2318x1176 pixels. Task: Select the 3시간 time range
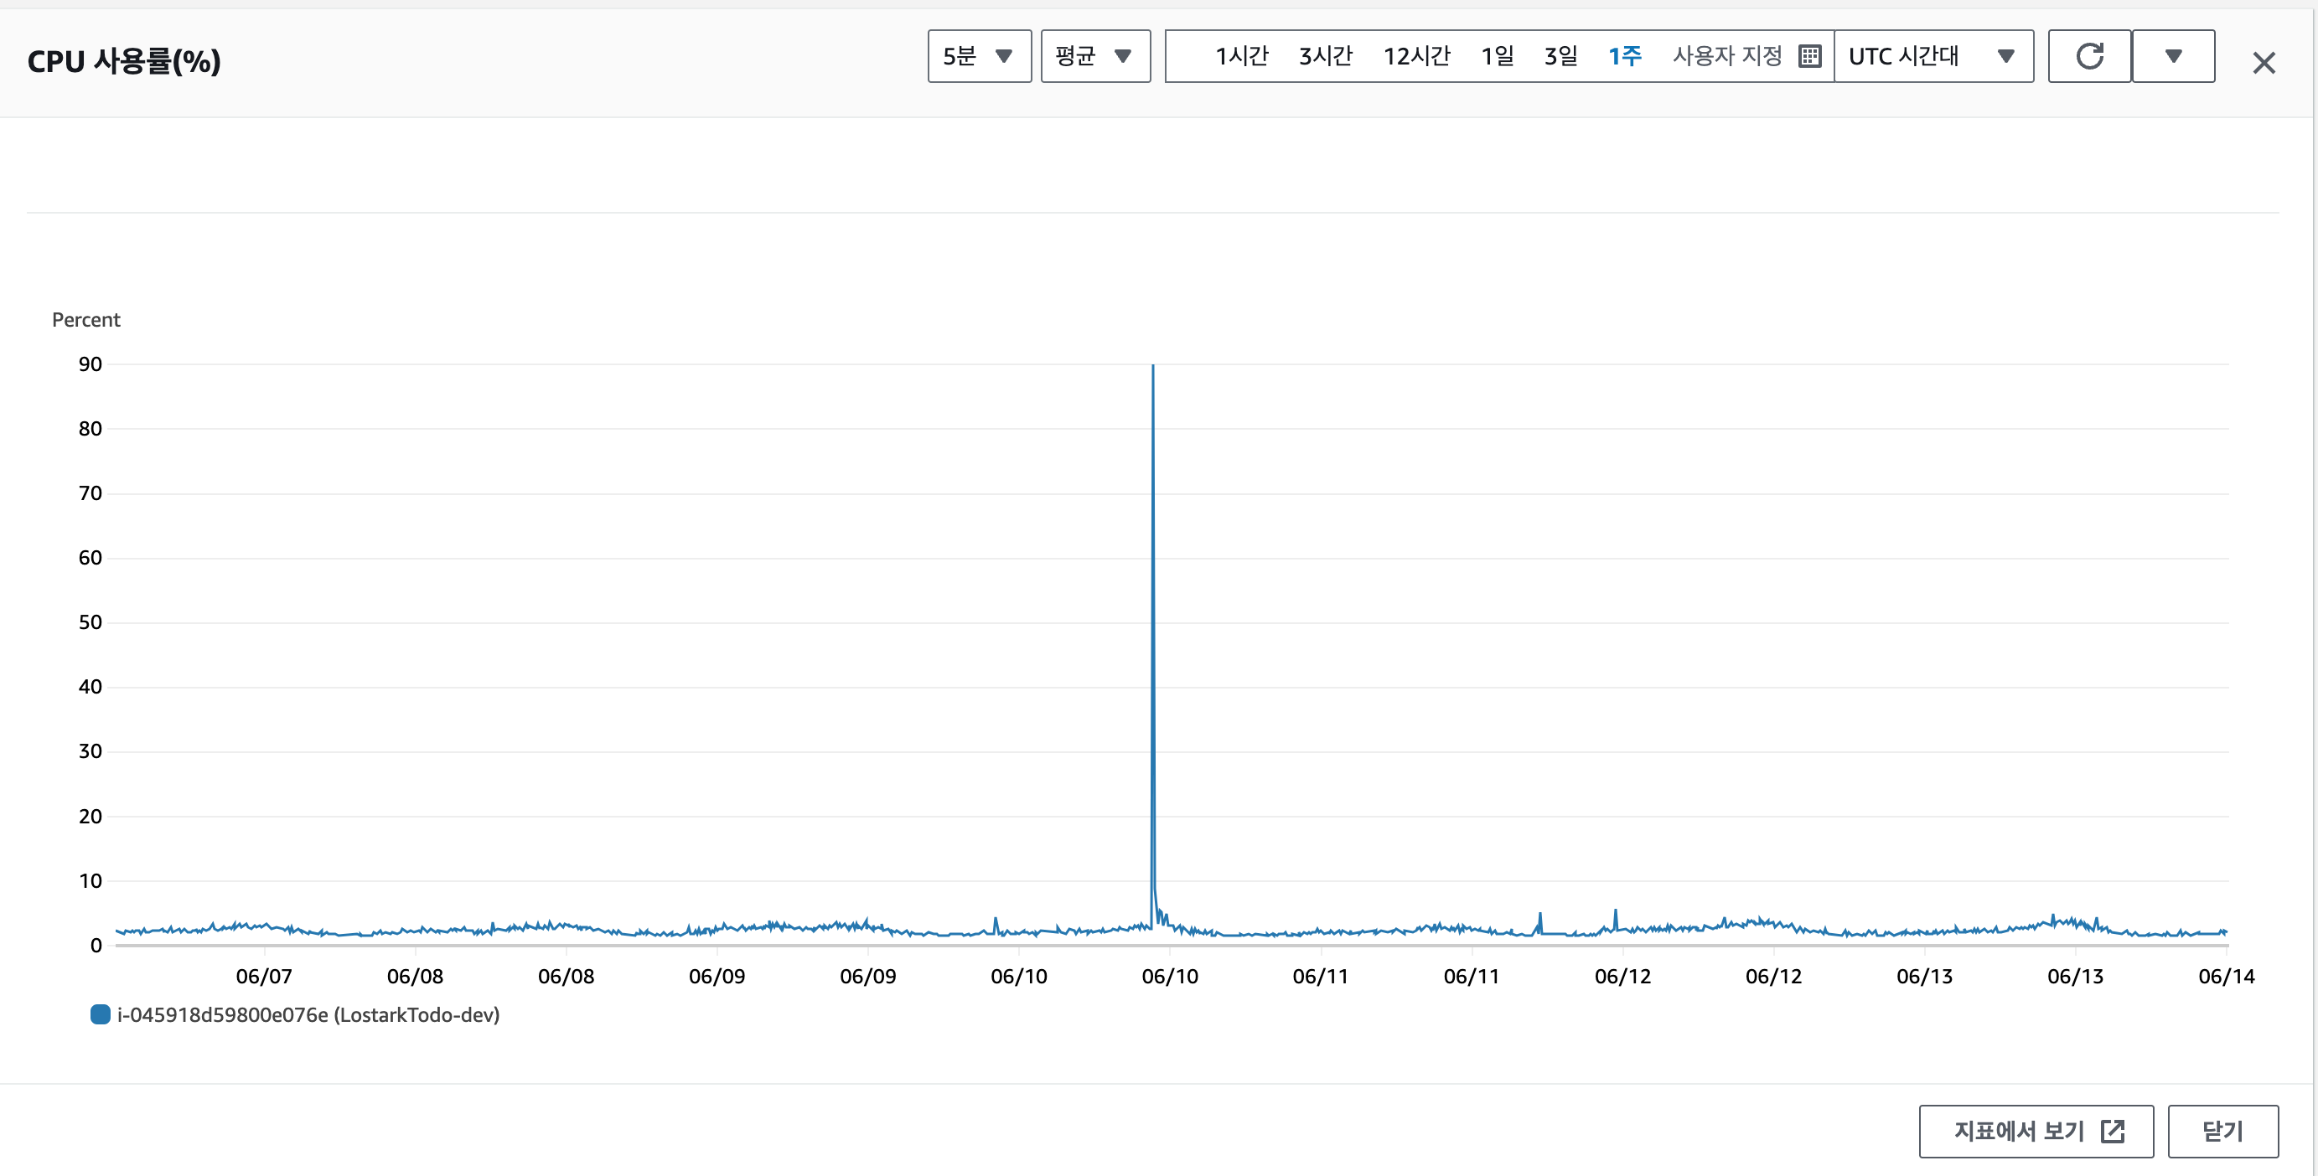point(1326,56)
